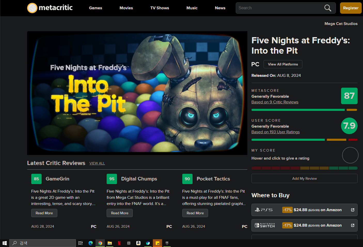
Task: Click Pocket Tactics' 90 score badge
Action: pos(187,179)
